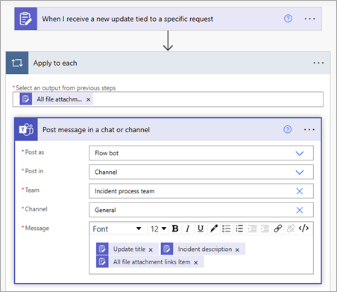Viewport: 337px width, 292px height.
Task: Expand the Post in dropdown
Action: (300, 172)
